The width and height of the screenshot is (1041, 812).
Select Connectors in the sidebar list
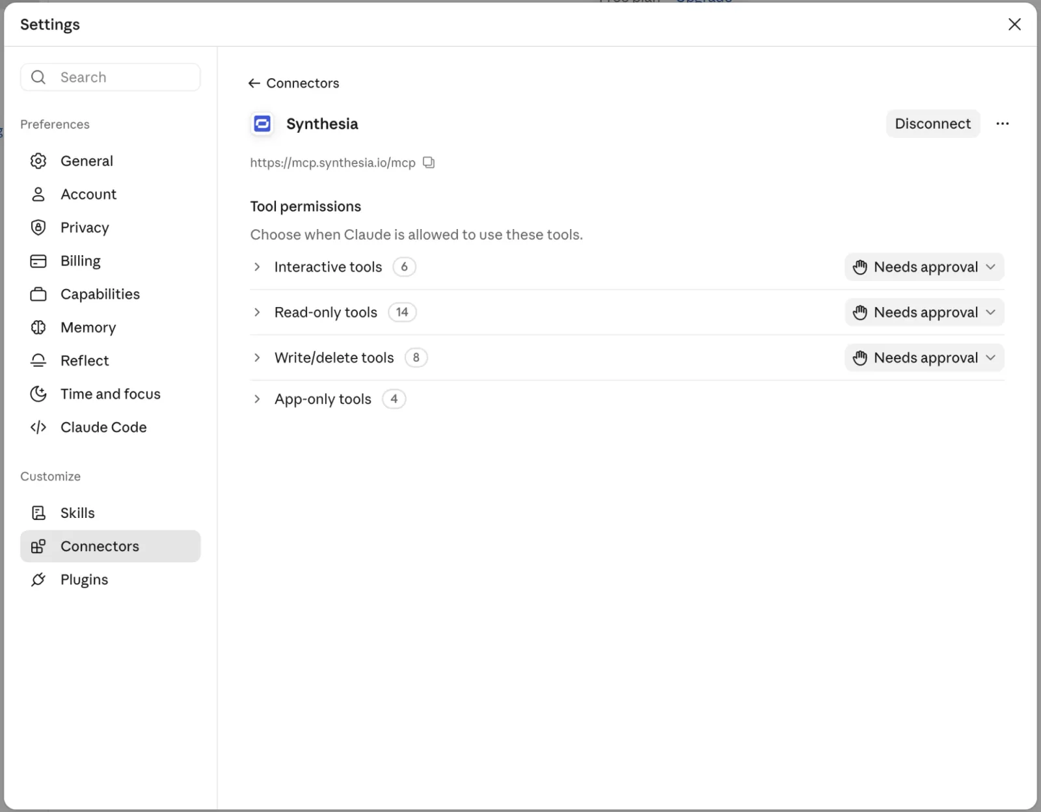[111, 546]
